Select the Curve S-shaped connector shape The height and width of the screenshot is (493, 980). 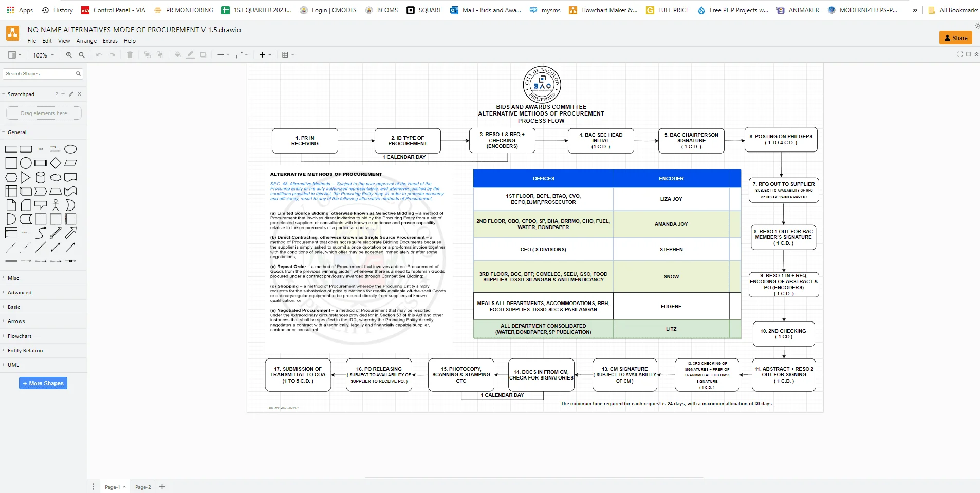click(x=41, y=233)
